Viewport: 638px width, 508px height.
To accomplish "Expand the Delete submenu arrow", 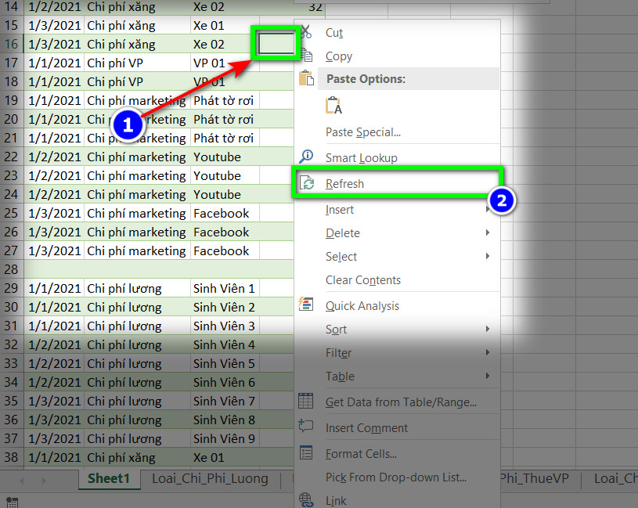I will 488,232.
